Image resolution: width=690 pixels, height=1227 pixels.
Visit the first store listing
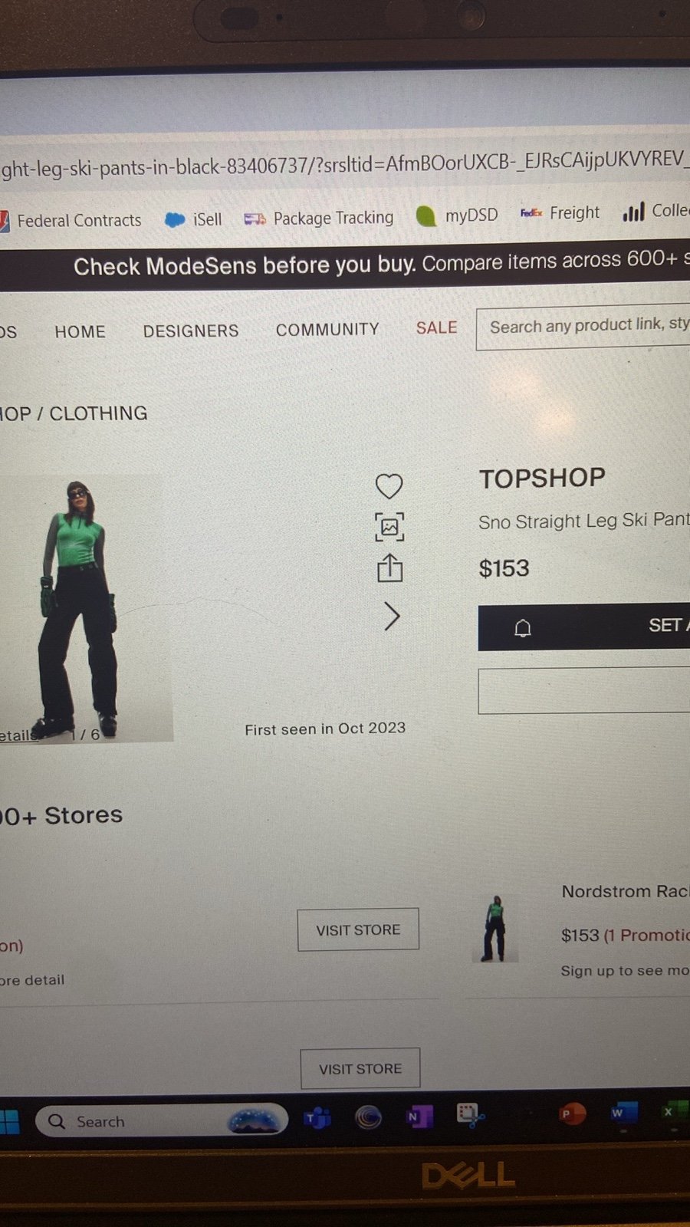click(x=358, y=929)
